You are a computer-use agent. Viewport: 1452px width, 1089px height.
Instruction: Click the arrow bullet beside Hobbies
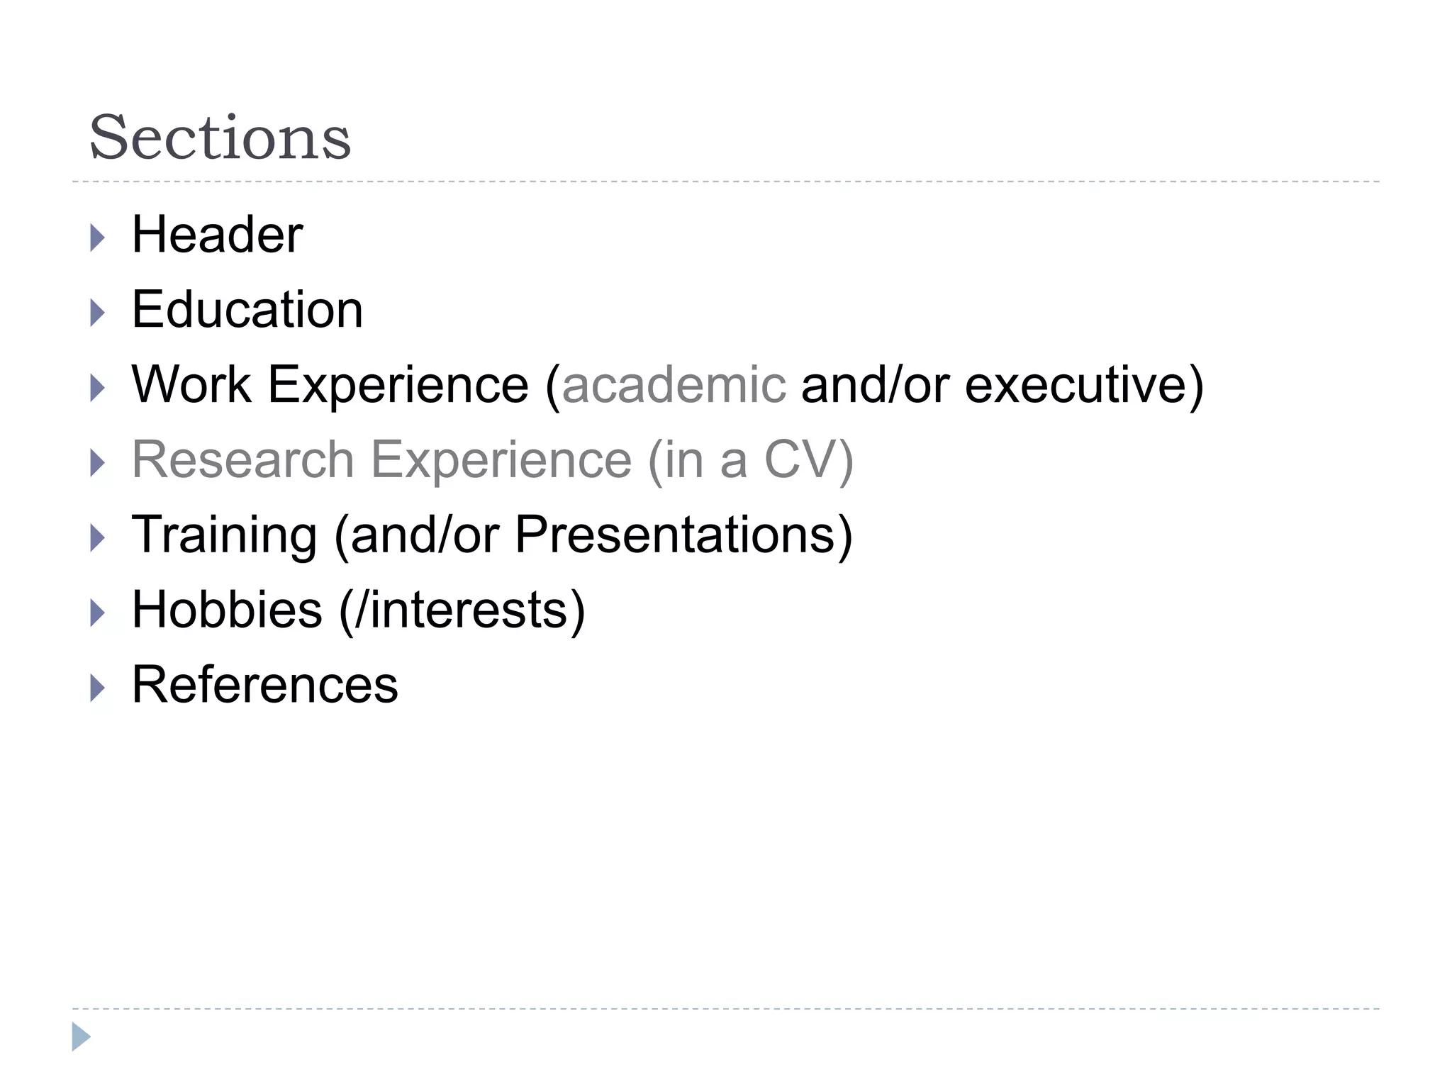pyautogui.click(x=97, y=613)
